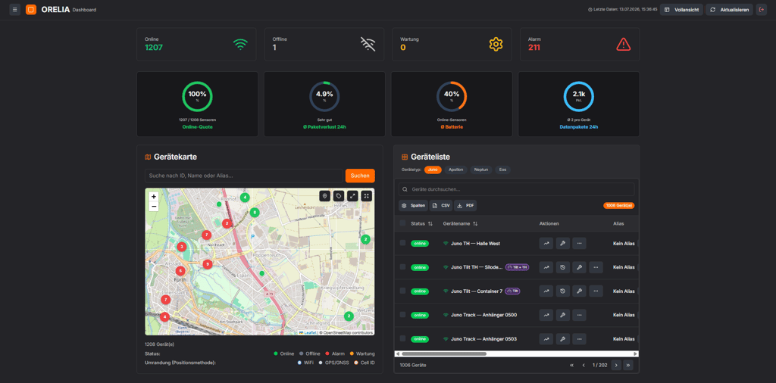Screen dimensions: 776x383
Task: Select the Neptun device type filter
Action: (481, 170)
